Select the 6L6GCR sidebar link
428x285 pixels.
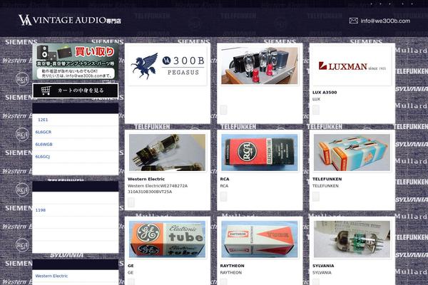click(43, 132)
